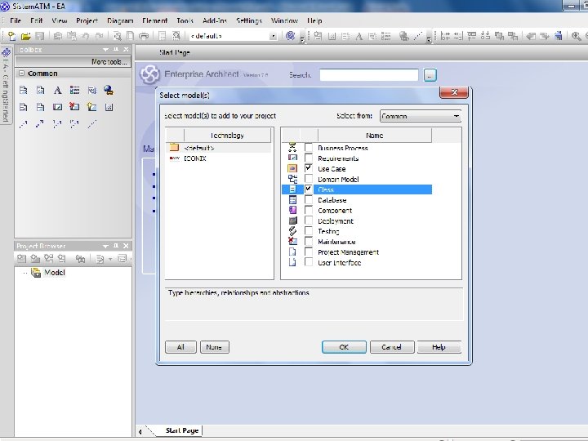Open the File menu
The image size is (588, 441).
pos(16,20)
